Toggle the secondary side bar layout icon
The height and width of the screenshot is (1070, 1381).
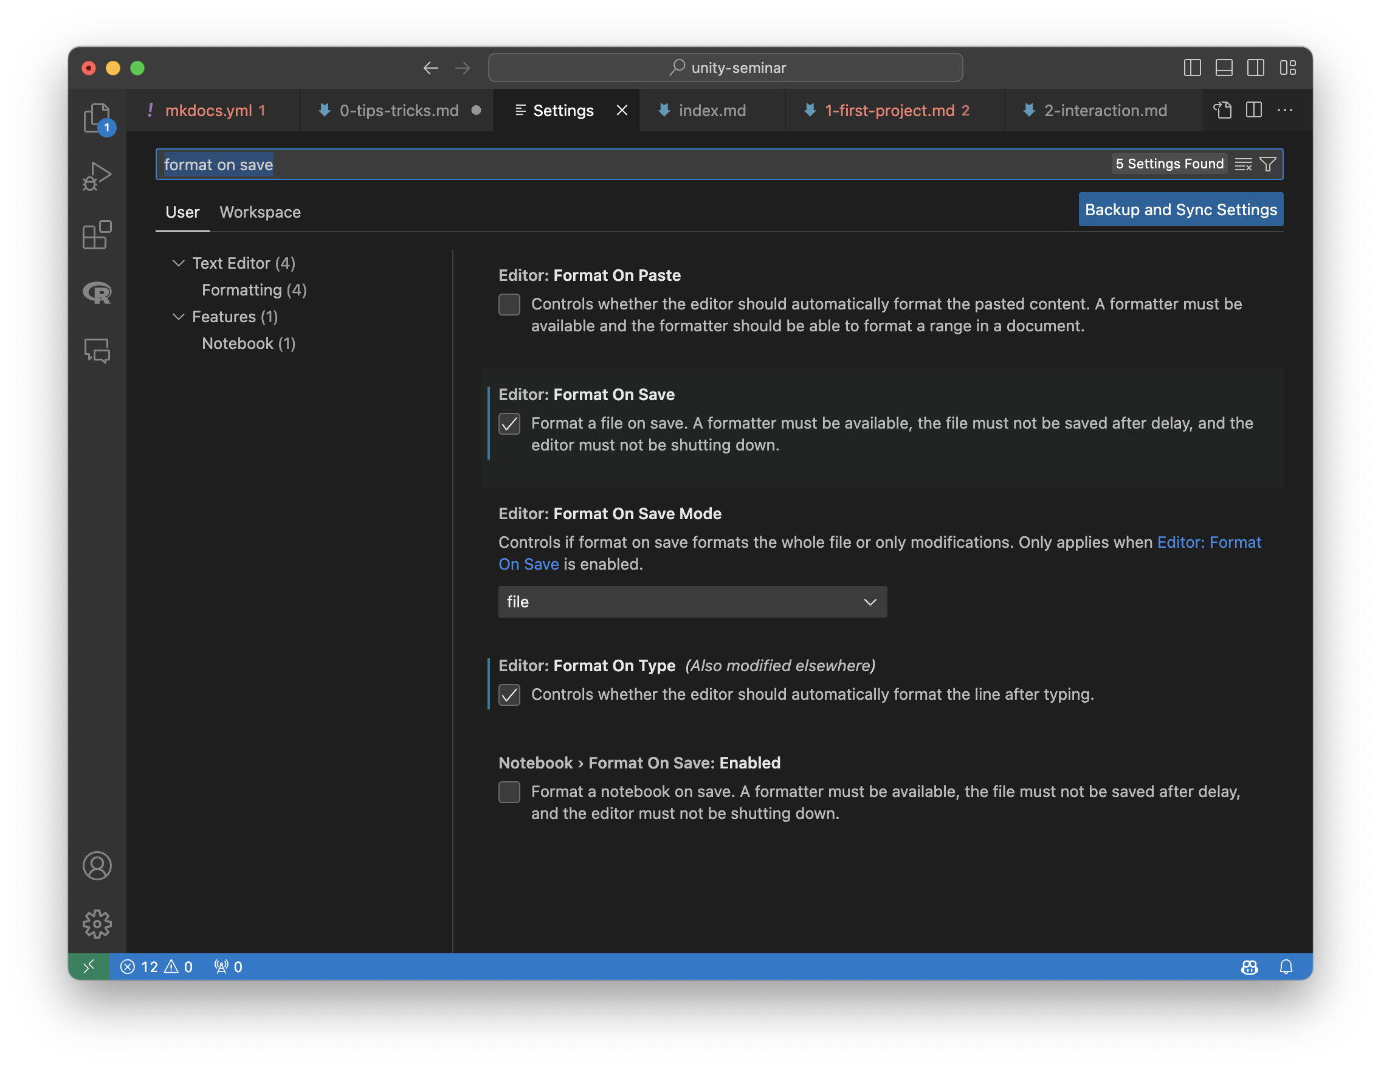1256,67
